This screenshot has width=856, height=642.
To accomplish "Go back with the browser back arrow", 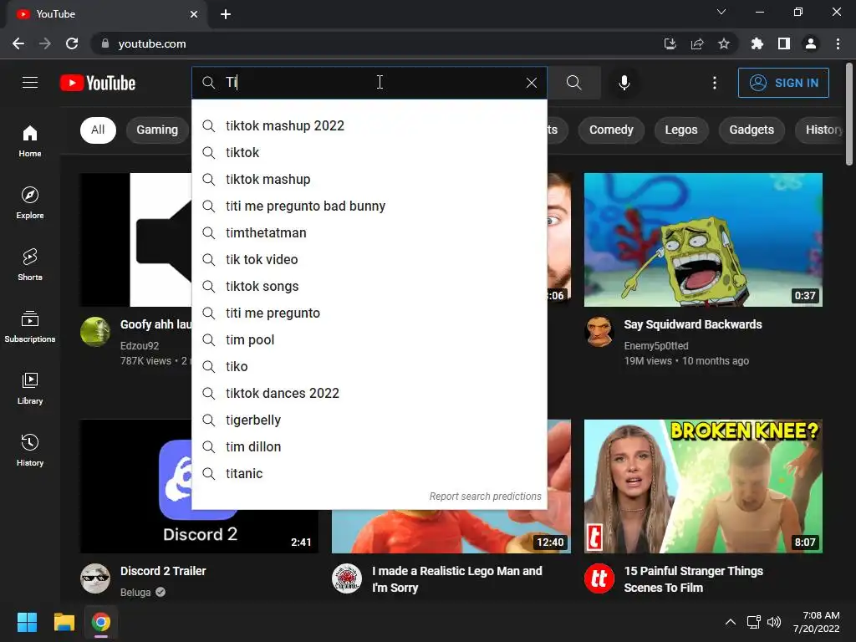I will [18, 43].
